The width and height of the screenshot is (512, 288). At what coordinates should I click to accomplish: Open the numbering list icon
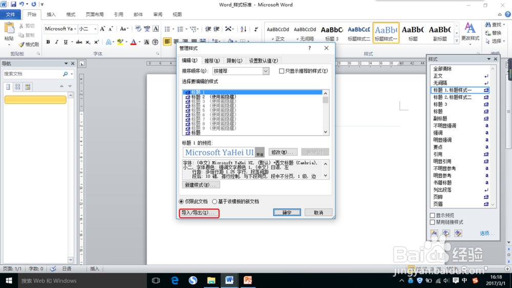180,29
